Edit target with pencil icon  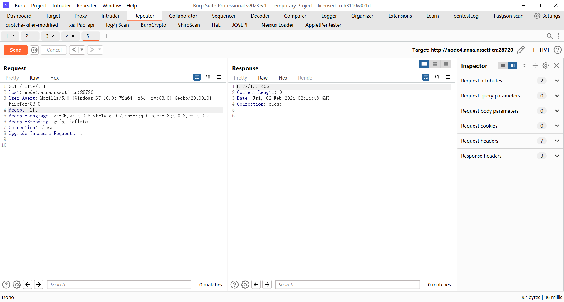(521, 50)
